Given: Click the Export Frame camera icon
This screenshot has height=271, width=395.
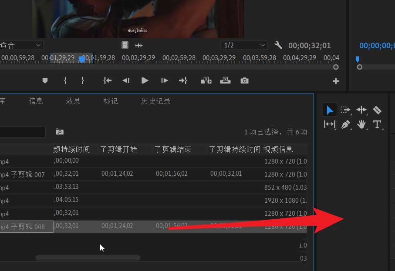Looking at the screenshot, I should [x=245, y=80].
